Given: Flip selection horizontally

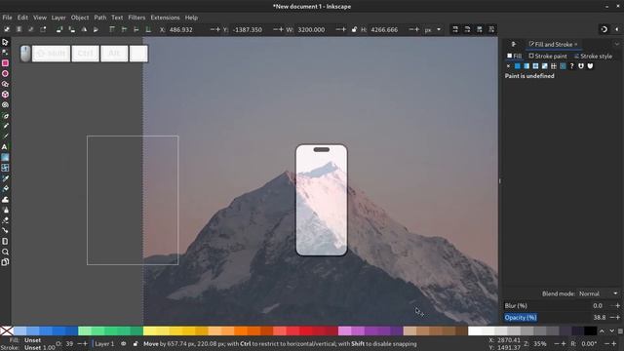Looking at the screenshot, I should (x=84, y=29).
